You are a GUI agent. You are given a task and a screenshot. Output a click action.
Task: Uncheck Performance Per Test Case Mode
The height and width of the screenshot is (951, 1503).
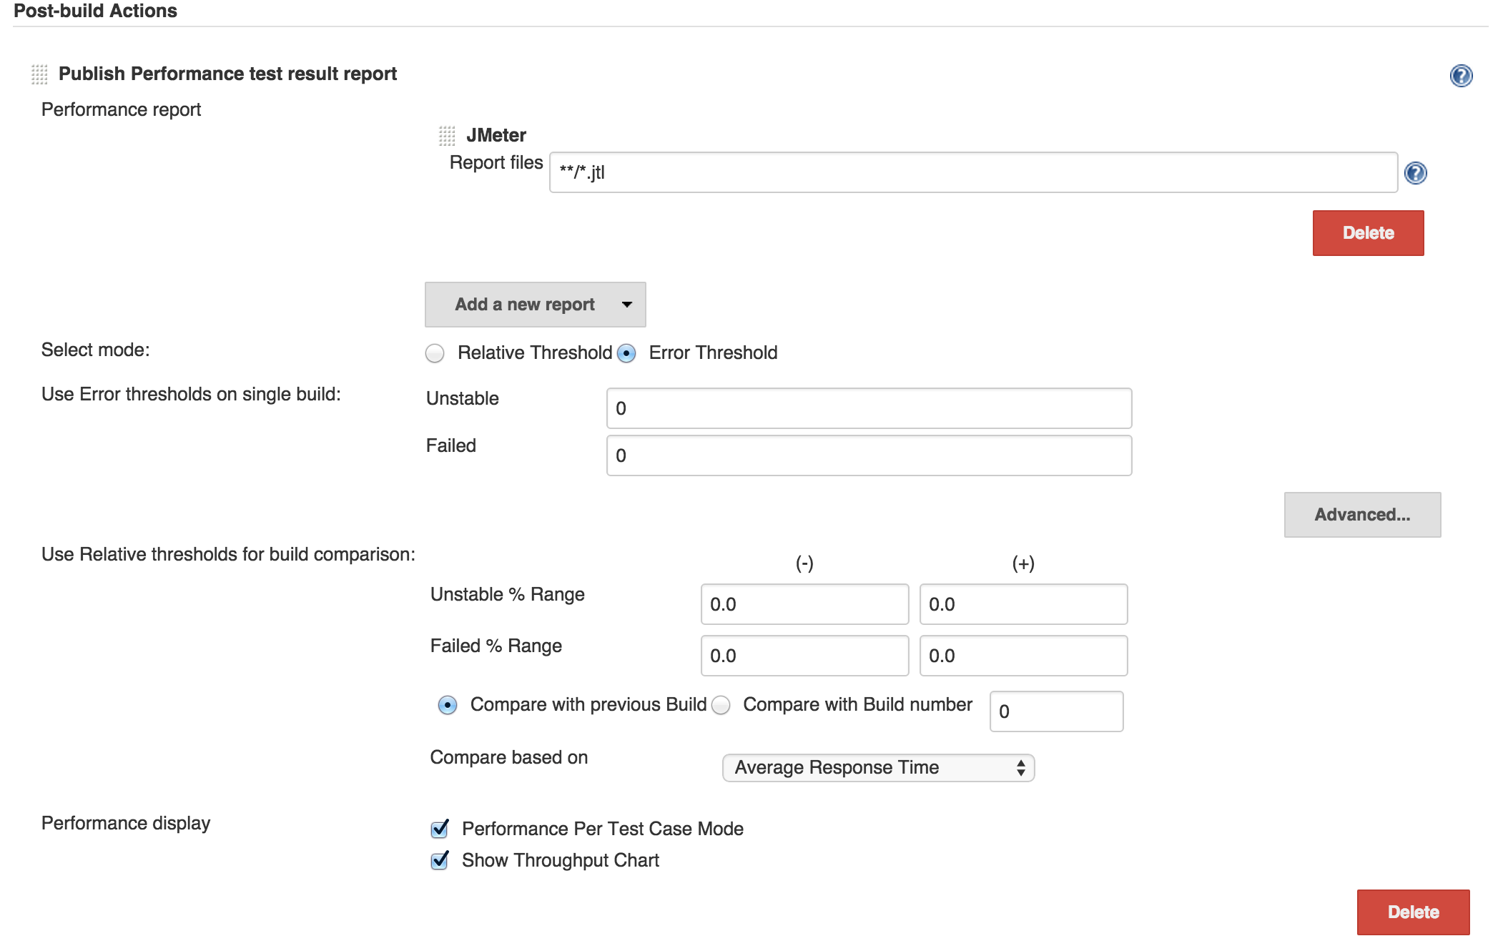440,829
